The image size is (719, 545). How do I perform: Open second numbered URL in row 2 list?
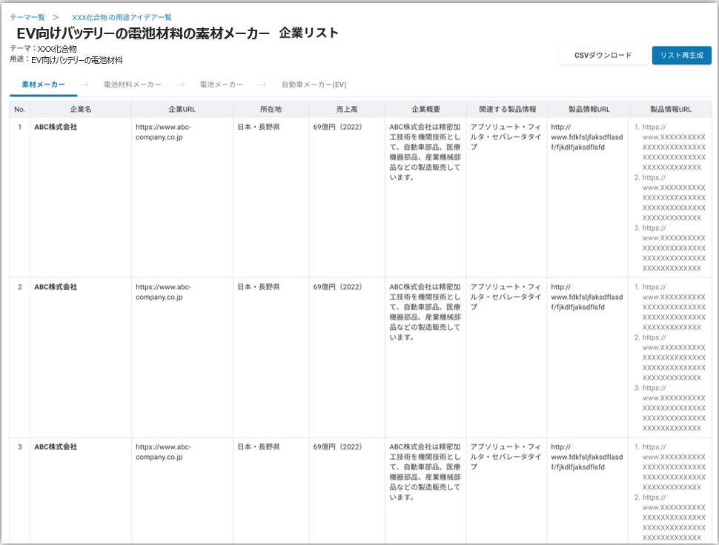674,357
